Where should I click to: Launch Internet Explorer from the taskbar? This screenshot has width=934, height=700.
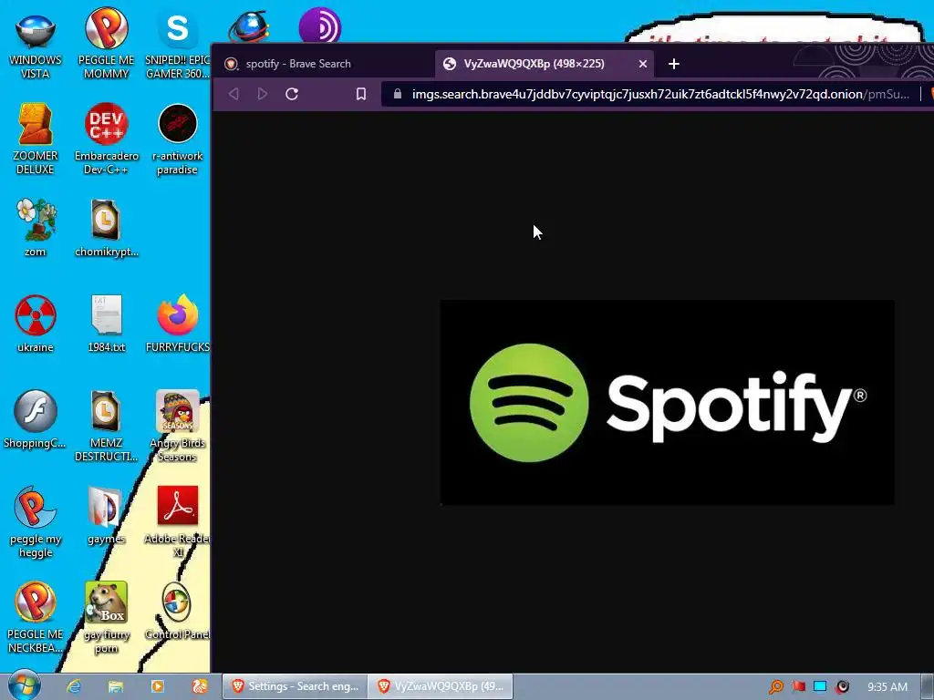74,686
